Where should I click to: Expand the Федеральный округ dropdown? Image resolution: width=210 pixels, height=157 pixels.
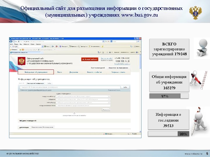coord(83,96)
